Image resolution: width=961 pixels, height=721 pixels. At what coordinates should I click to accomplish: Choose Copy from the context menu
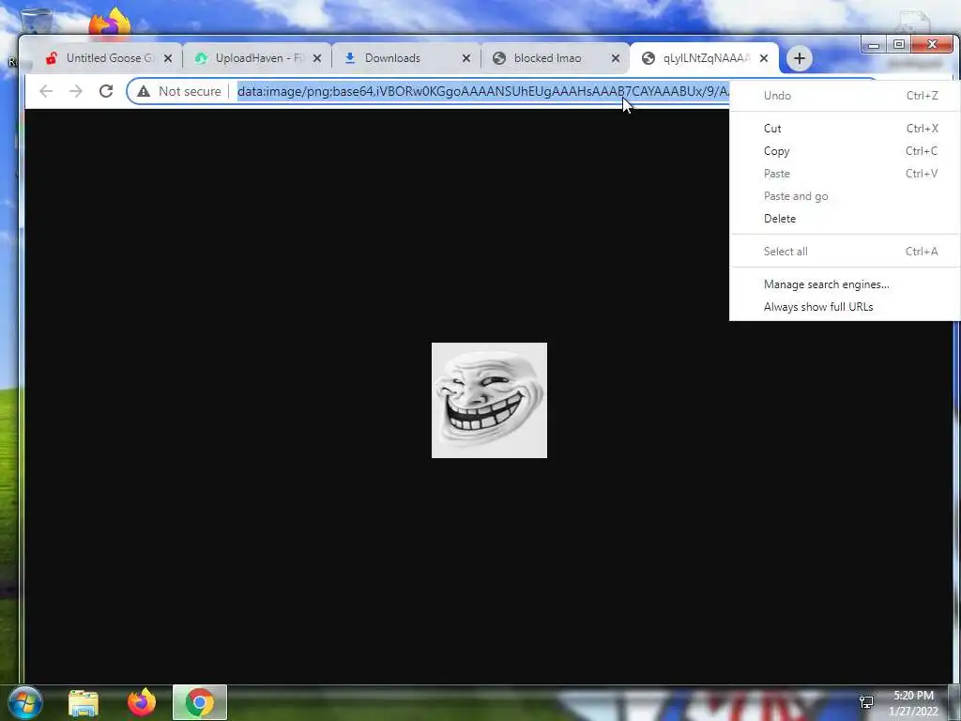845,151
